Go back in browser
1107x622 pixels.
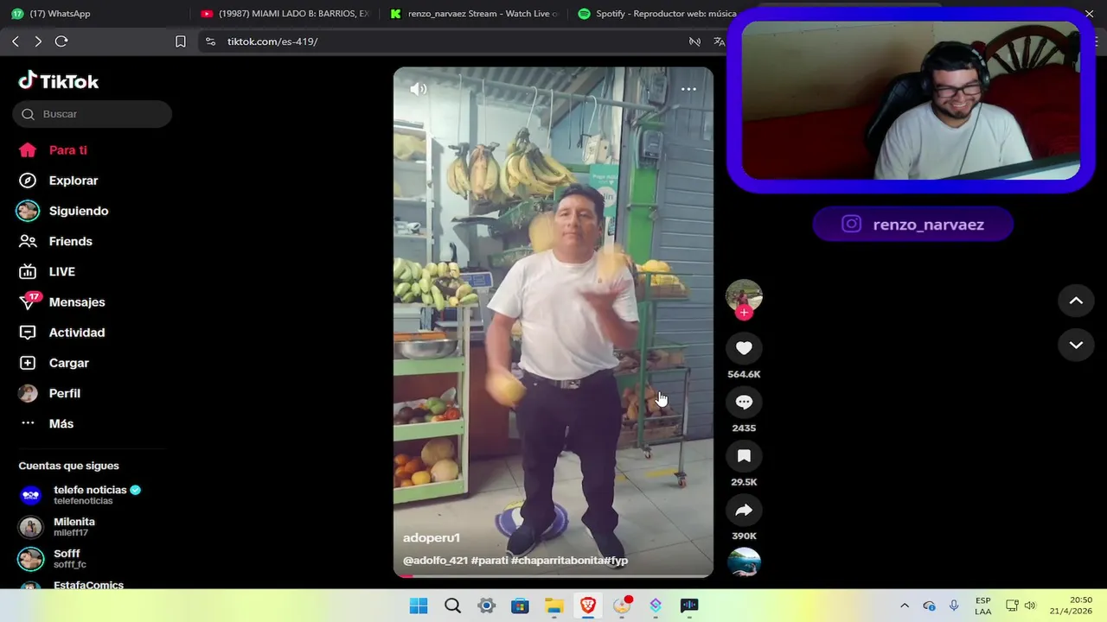tap(16, 41)
